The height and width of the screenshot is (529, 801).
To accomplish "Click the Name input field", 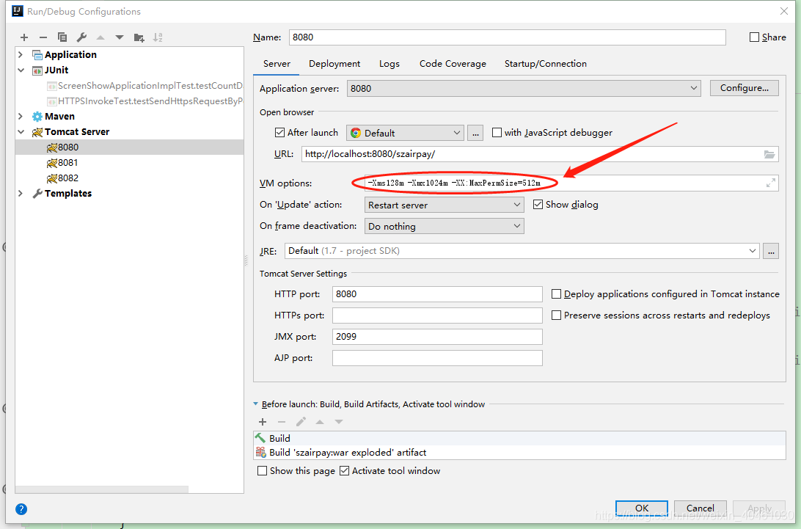I will click(508, 37).
